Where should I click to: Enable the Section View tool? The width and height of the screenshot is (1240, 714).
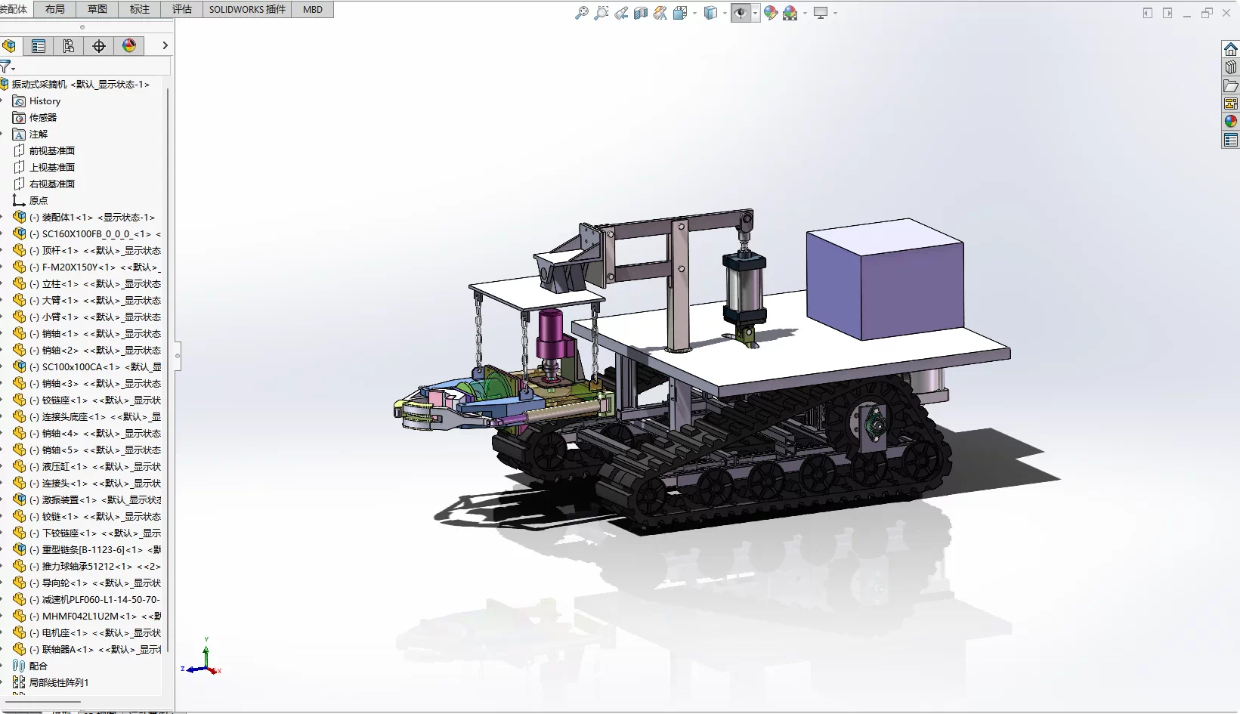[640, 13]
